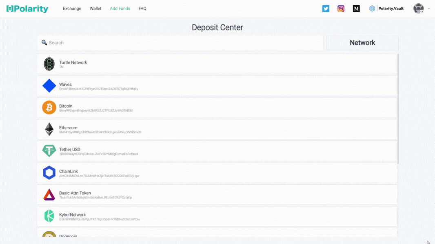Click the Bitcoin asset name

tap(66, 106)
